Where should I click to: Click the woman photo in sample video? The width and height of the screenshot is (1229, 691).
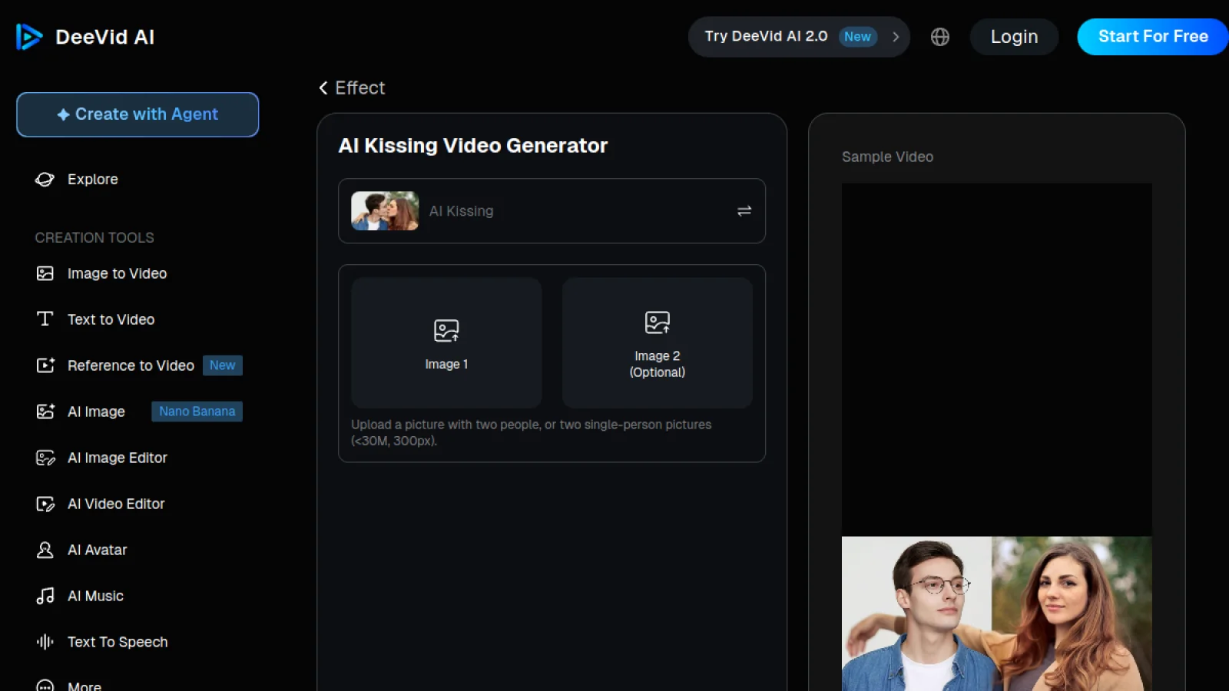[1072, 614]
